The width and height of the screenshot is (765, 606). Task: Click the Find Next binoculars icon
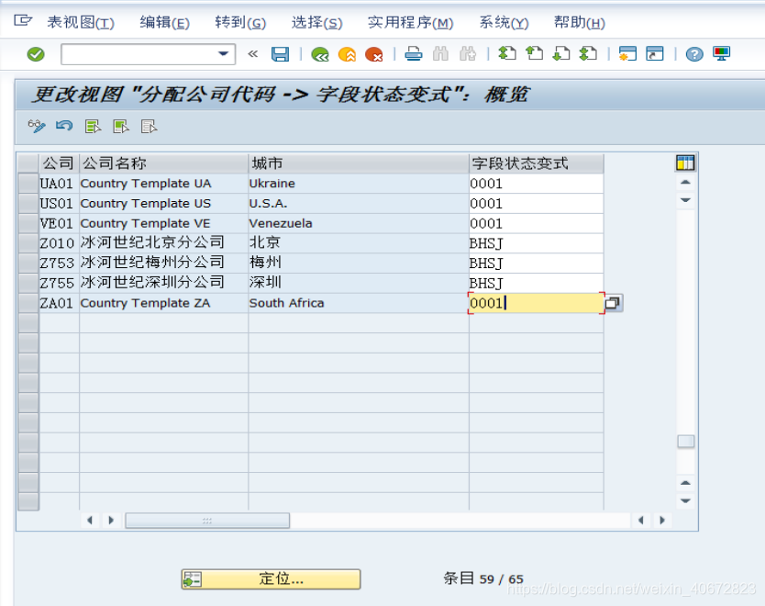point(468,54)
